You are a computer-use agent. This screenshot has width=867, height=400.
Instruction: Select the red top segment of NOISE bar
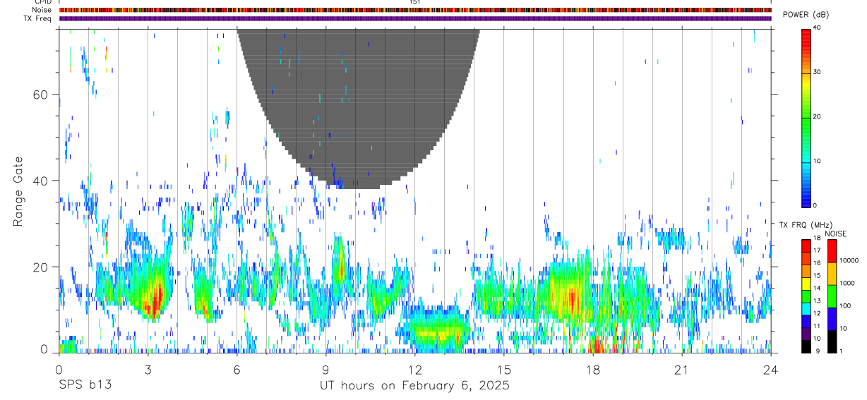tap(832, 251)
